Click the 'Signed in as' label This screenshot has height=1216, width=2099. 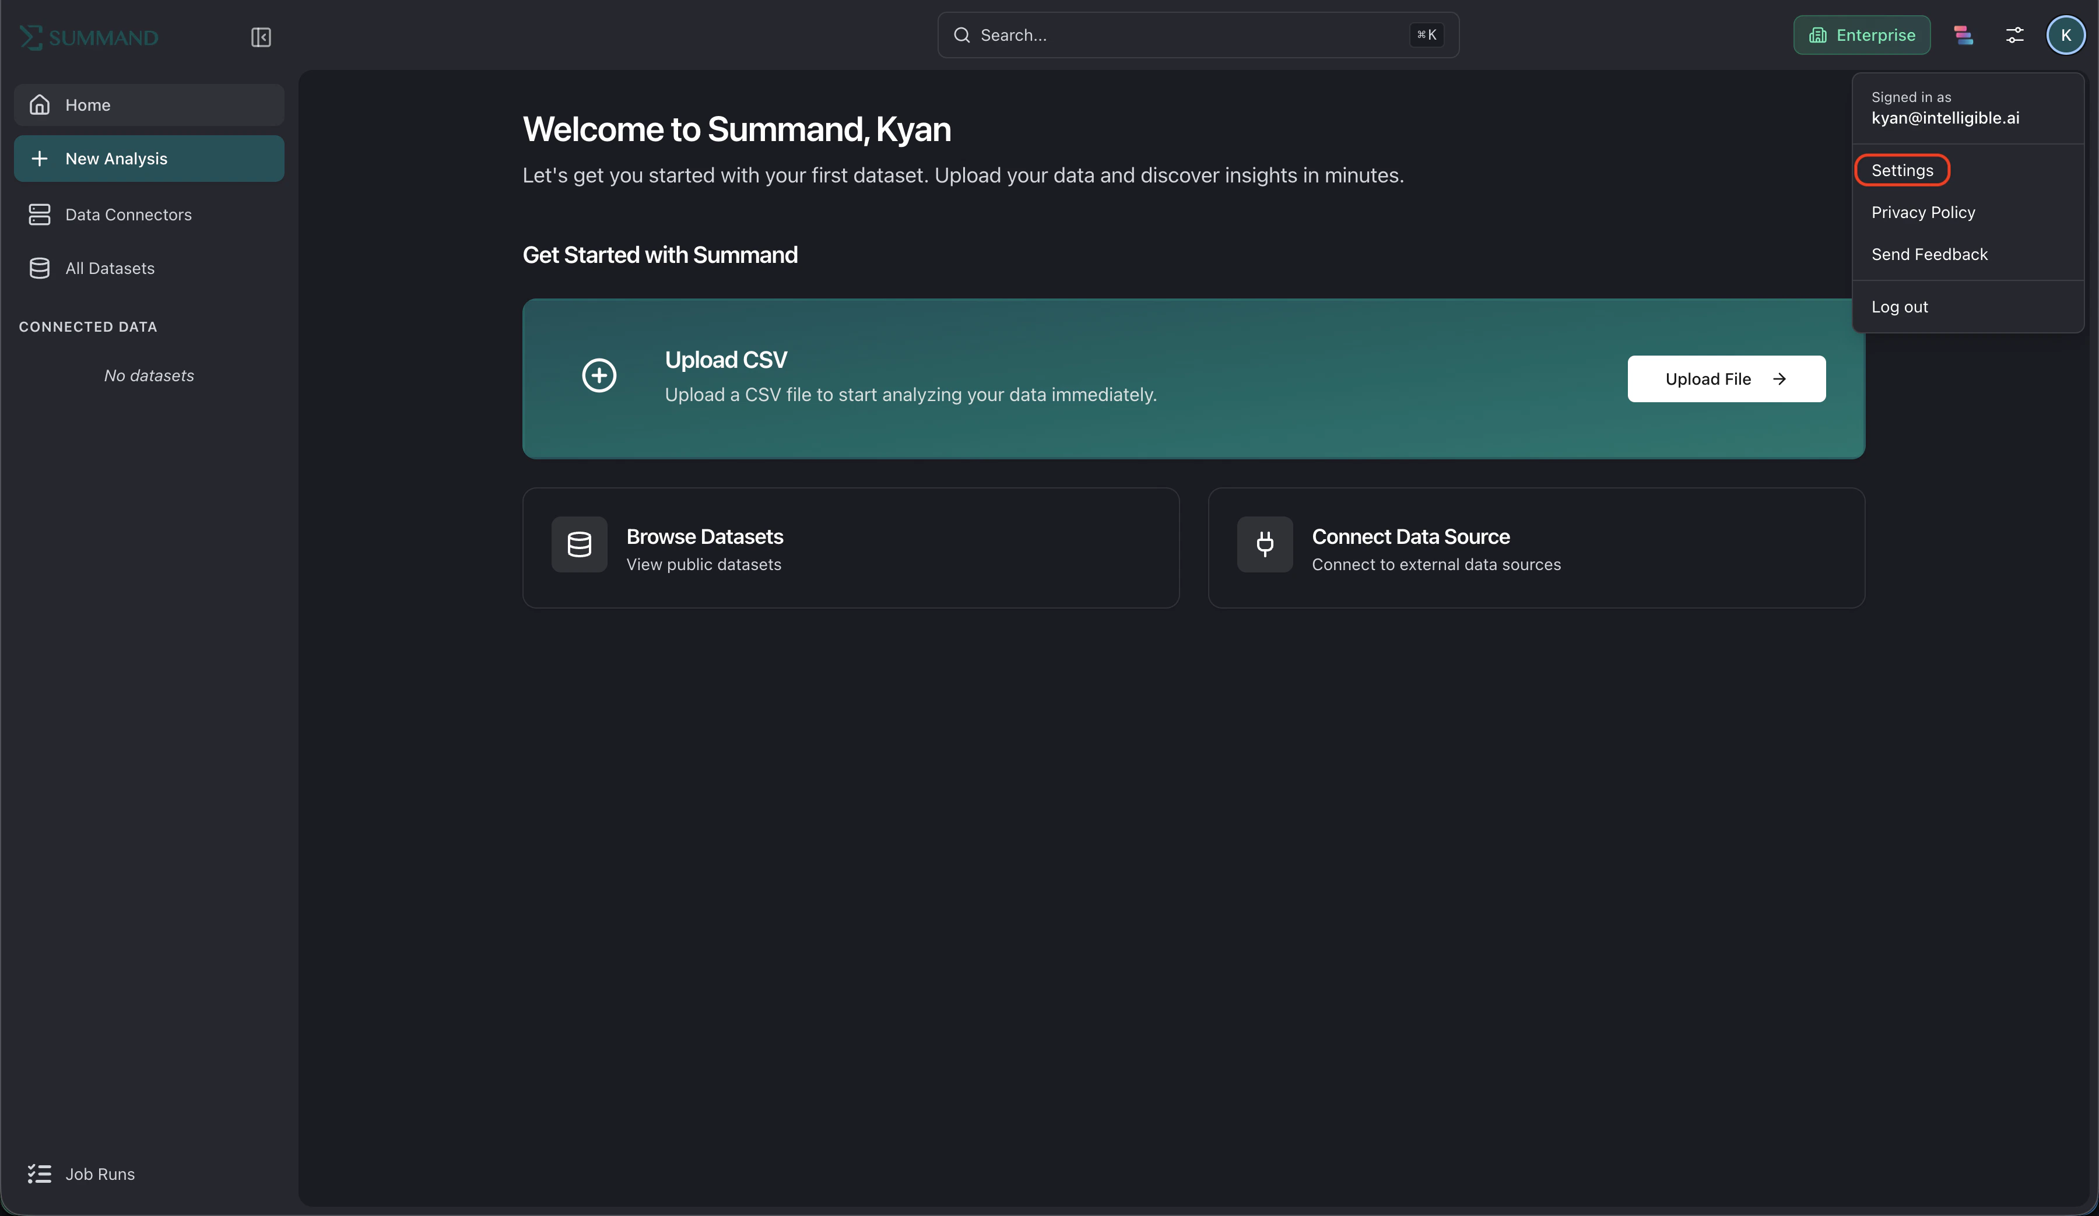1911,97
